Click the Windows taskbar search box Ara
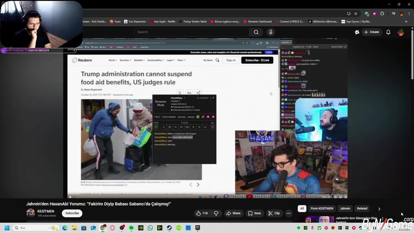This screenshot has height=233, width=414. pyautogui.click(x=36, y=228)
